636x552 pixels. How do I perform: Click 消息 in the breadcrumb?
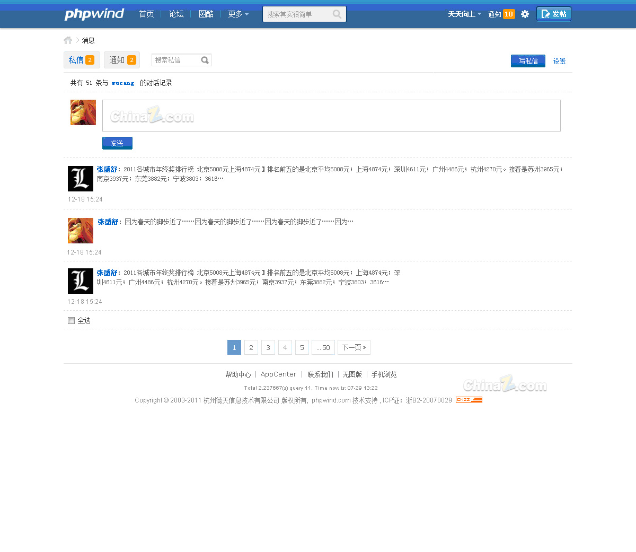(x=88, y=40)
